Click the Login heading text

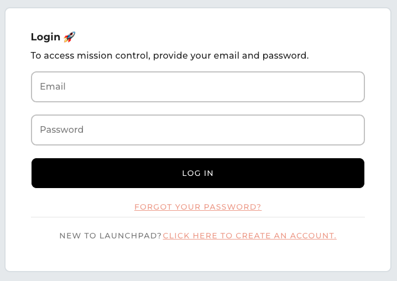pyautogui.click(x=45, y=37)
